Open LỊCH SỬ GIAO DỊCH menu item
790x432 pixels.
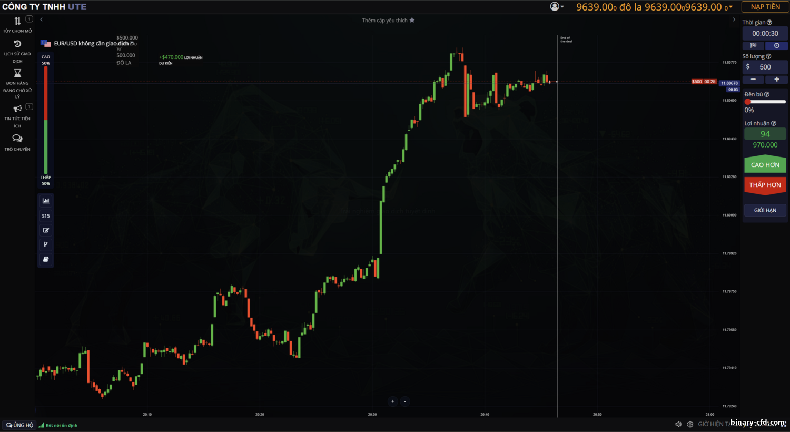pos(17,50)
